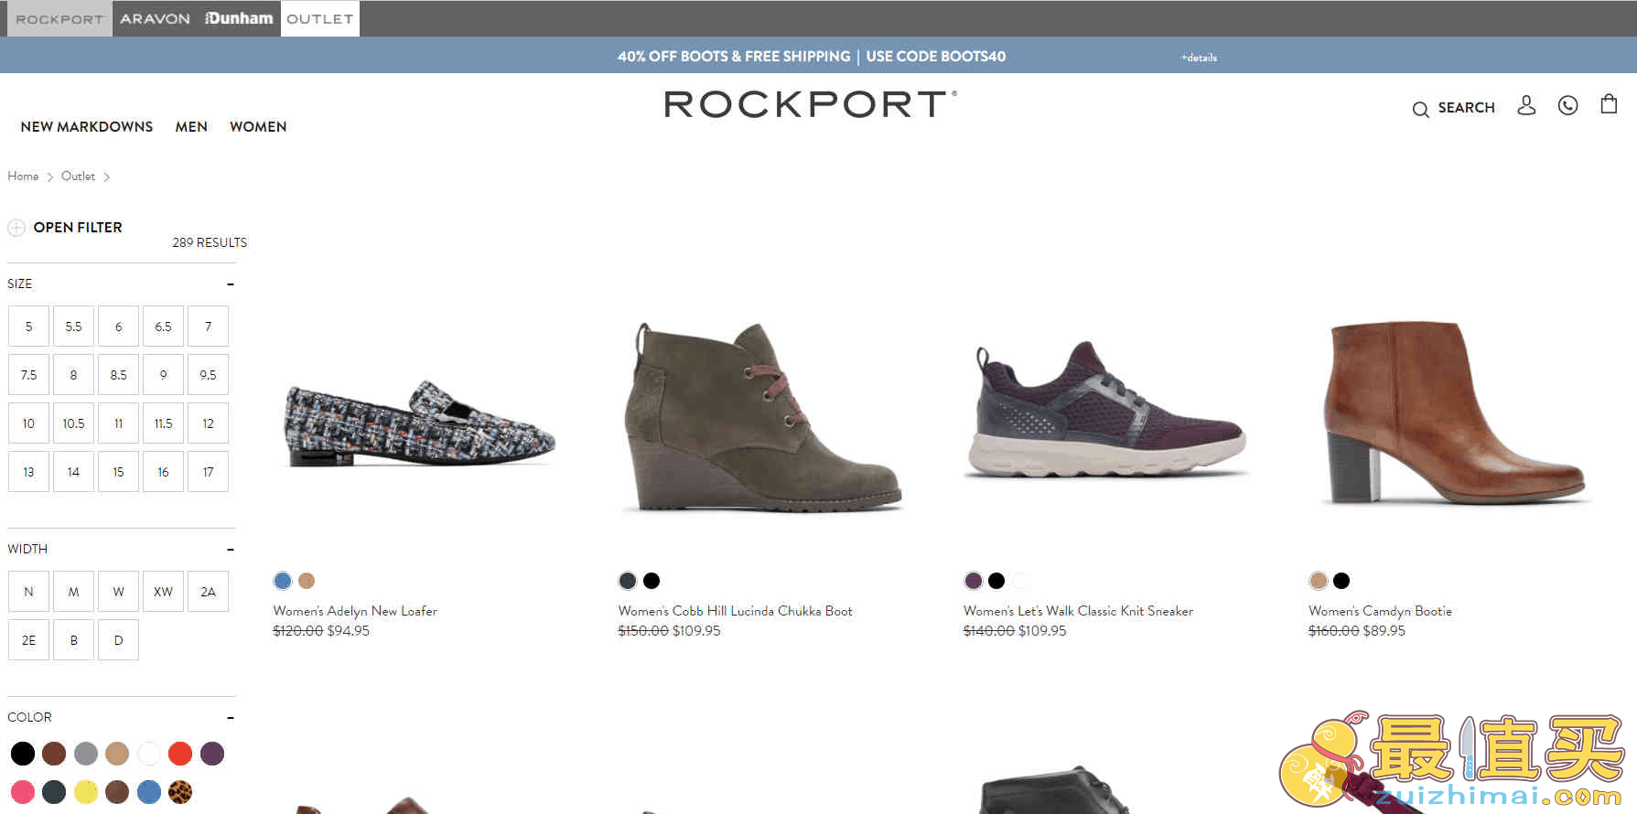Open the Women menu

pos(258,127)
